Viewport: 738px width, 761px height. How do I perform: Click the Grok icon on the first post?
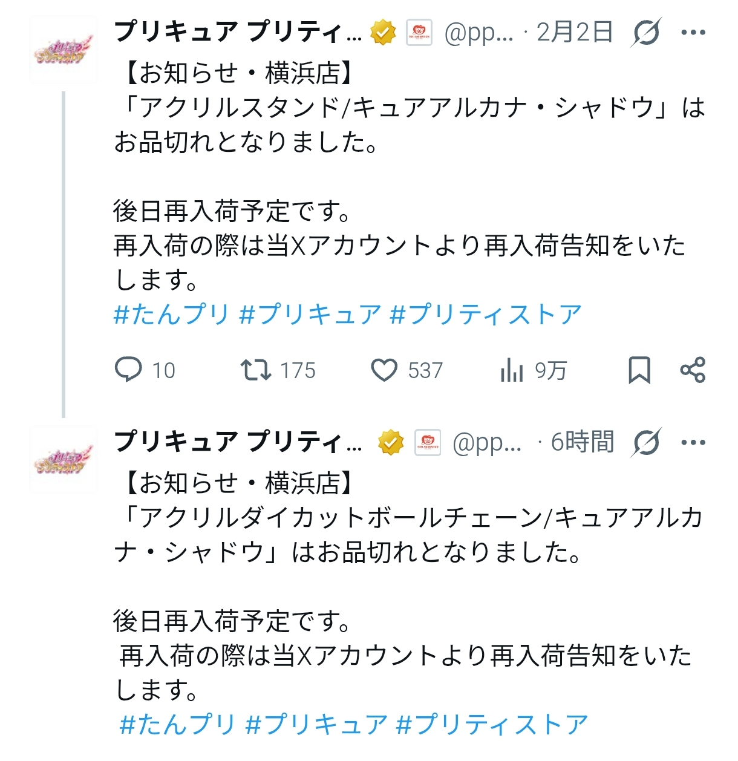(x=645, y=32)
